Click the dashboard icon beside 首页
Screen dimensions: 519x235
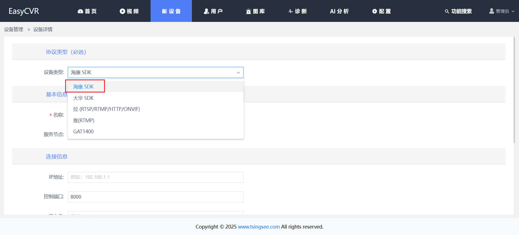tap(80, 11)
